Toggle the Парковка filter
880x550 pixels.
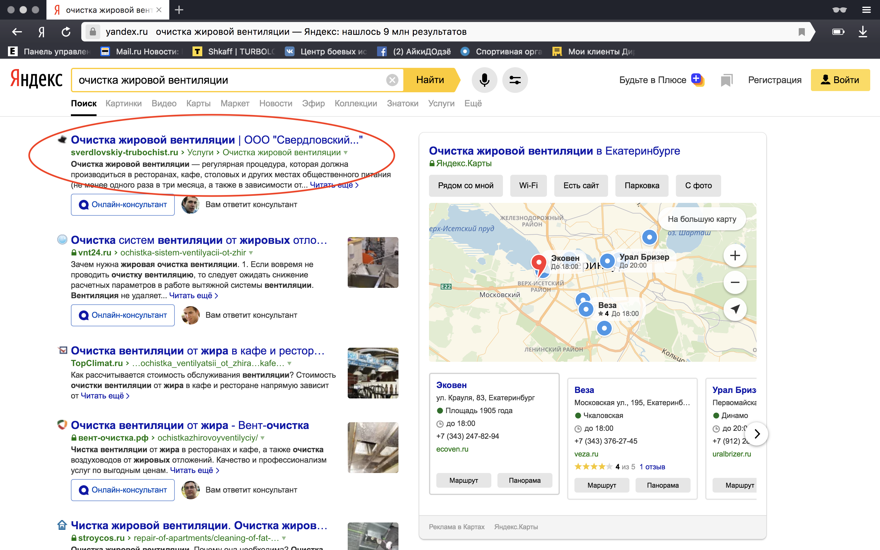tap(641, 185)
